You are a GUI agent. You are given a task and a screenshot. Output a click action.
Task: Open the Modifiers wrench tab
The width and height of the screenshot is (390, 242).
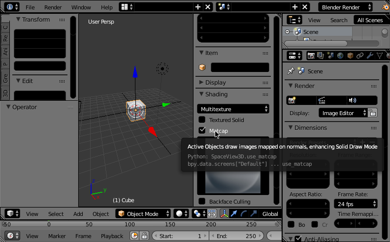(x=370, y=56)
